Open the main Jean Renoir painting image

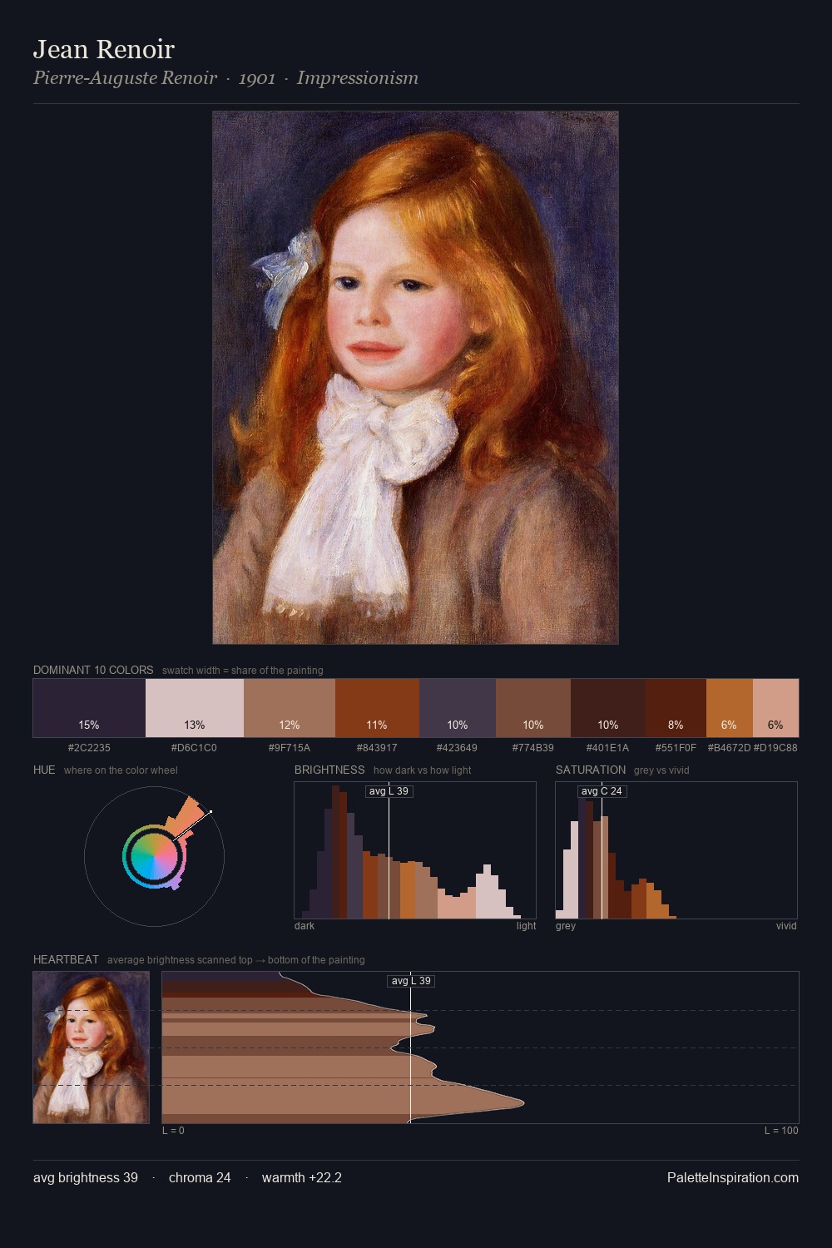[415, 378]
